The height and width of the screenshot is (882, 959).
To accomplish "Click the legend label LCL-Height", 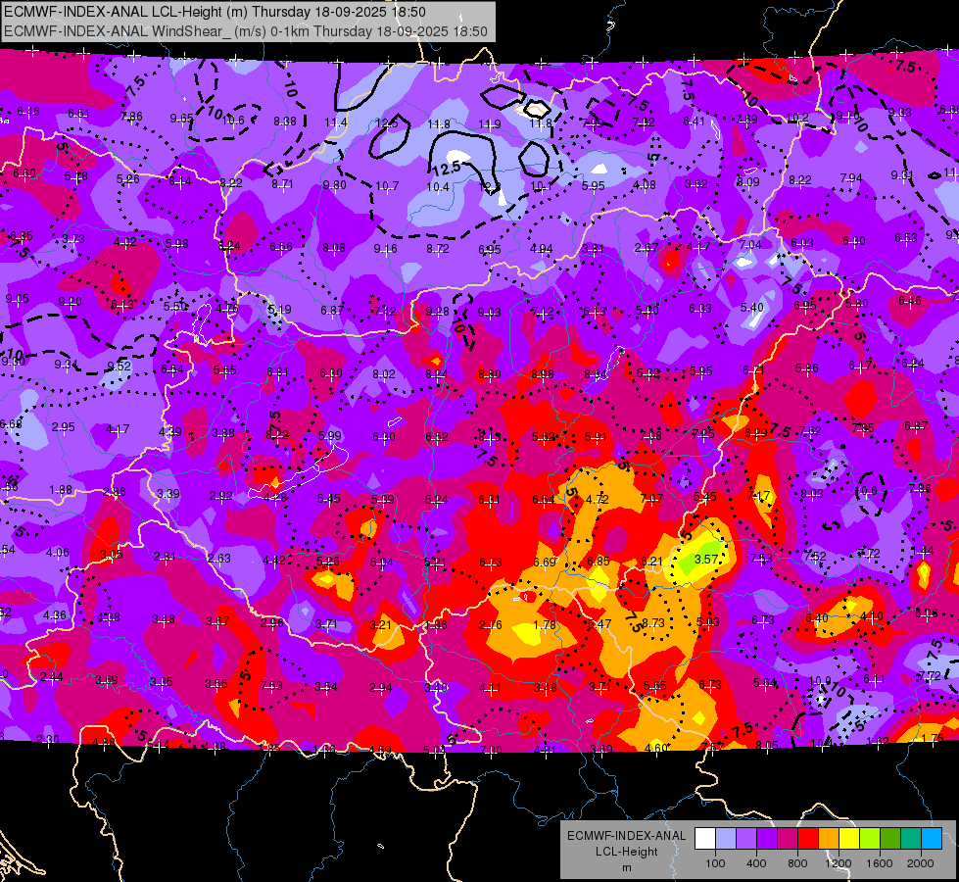I will pyautogui.click(x=626, y=852).
